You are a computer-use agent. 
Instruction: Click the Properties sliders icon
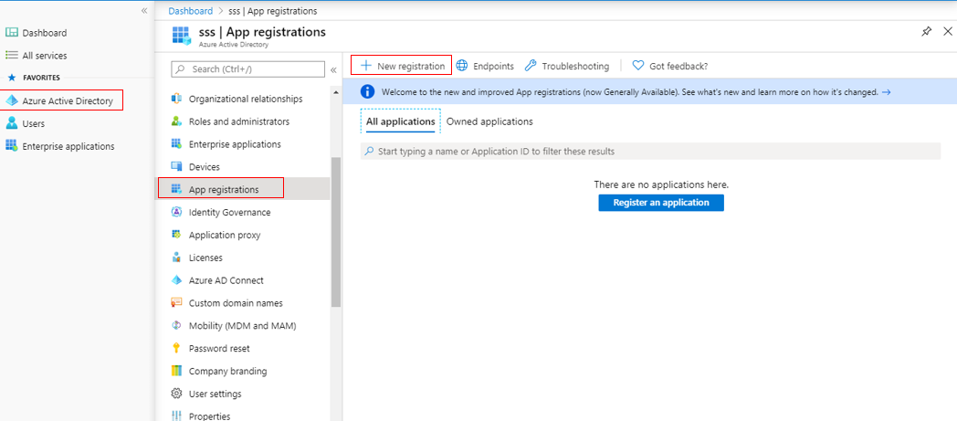tap(177, 416)
